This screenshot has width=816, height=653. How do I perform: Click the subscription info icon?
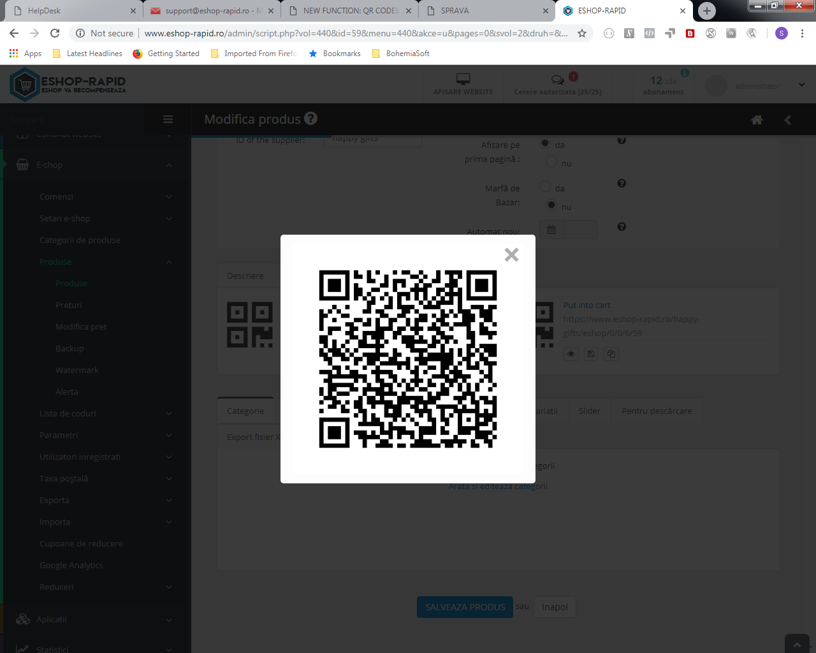click(685, 73)
